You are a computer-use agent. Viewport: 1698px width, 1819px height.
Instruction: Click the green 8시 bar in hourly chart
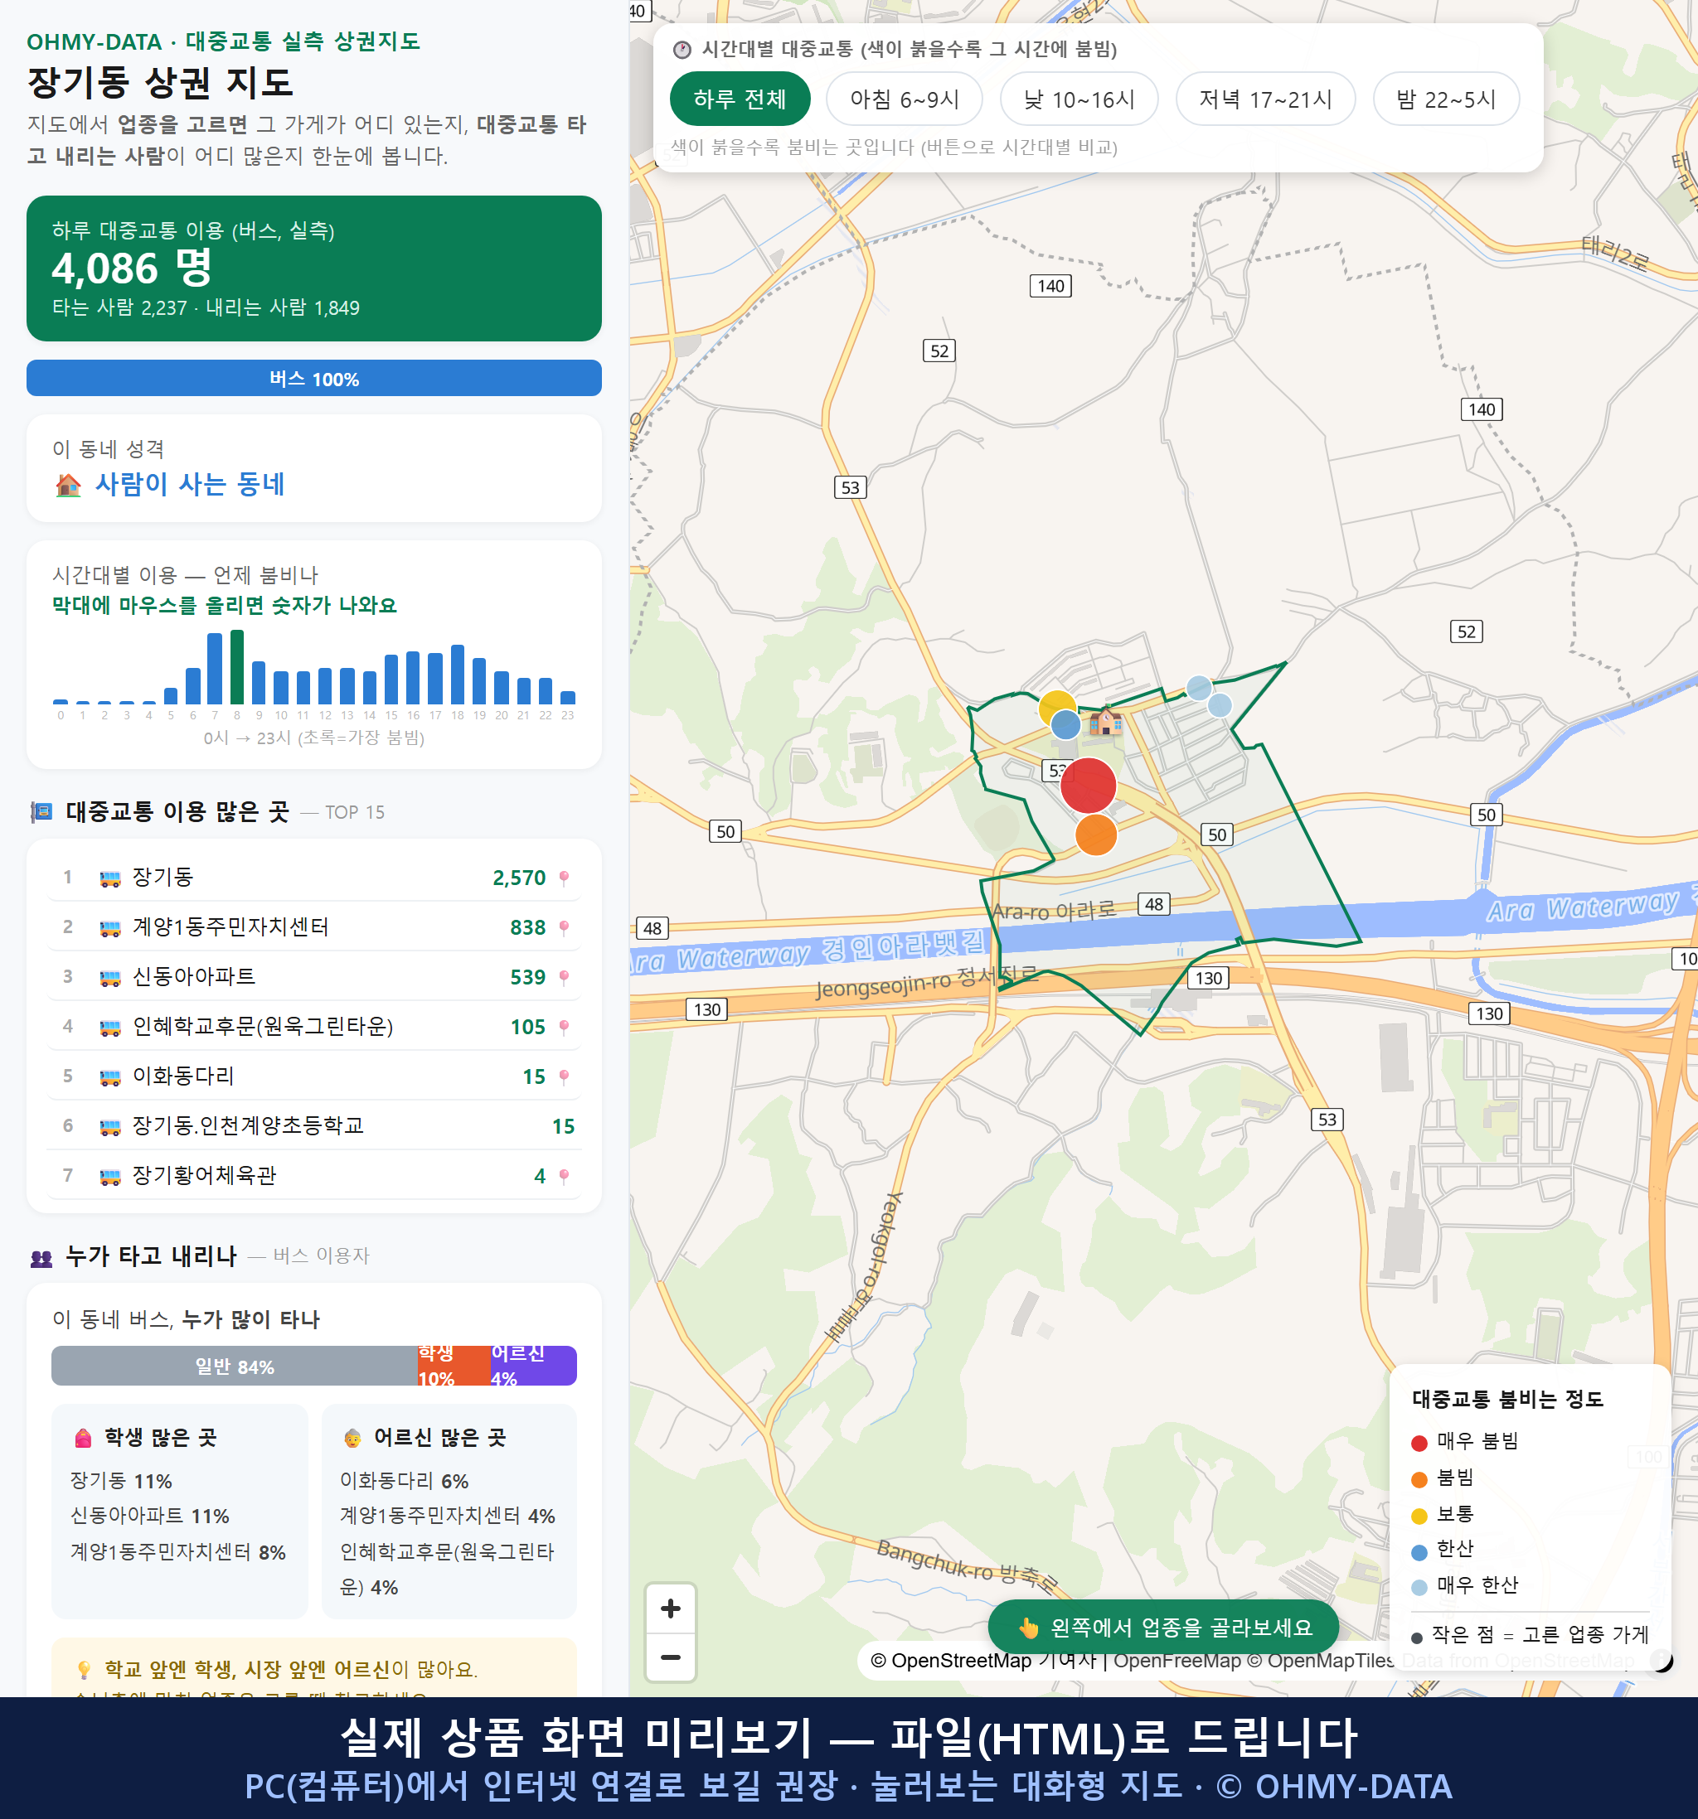tap(237, 667)
